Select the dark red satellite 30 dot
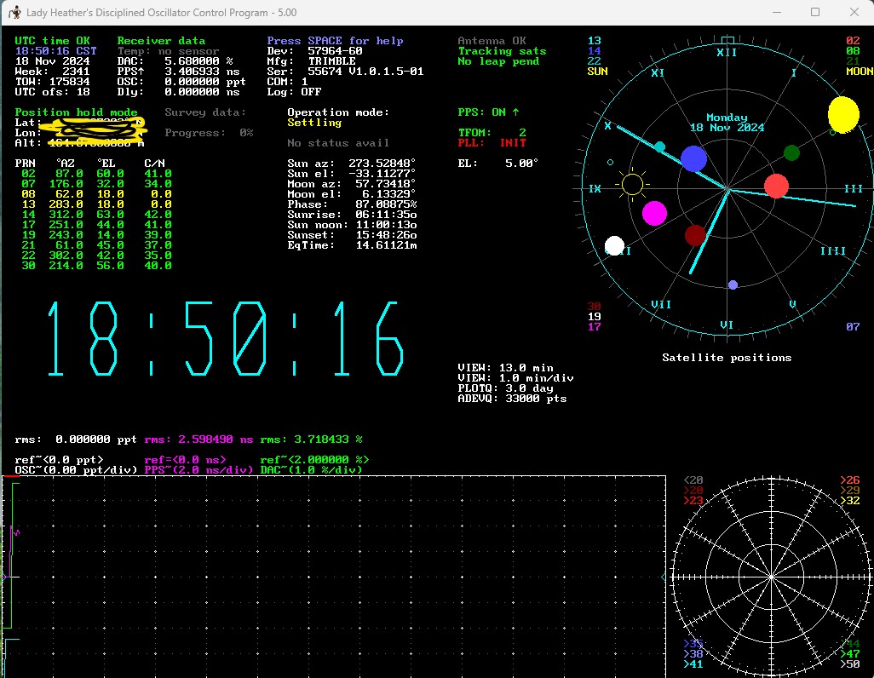The width and height of the screenshot is (874, 678). 695,235
